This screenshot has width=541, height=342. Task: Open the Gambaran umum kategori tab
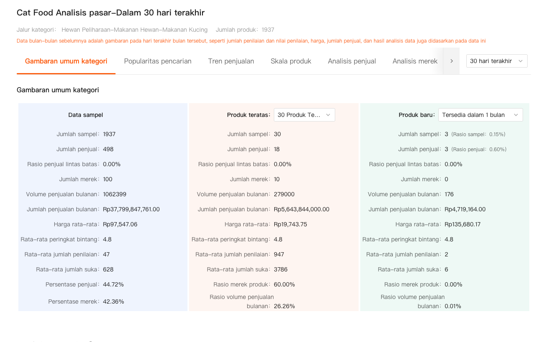point(66,61)
